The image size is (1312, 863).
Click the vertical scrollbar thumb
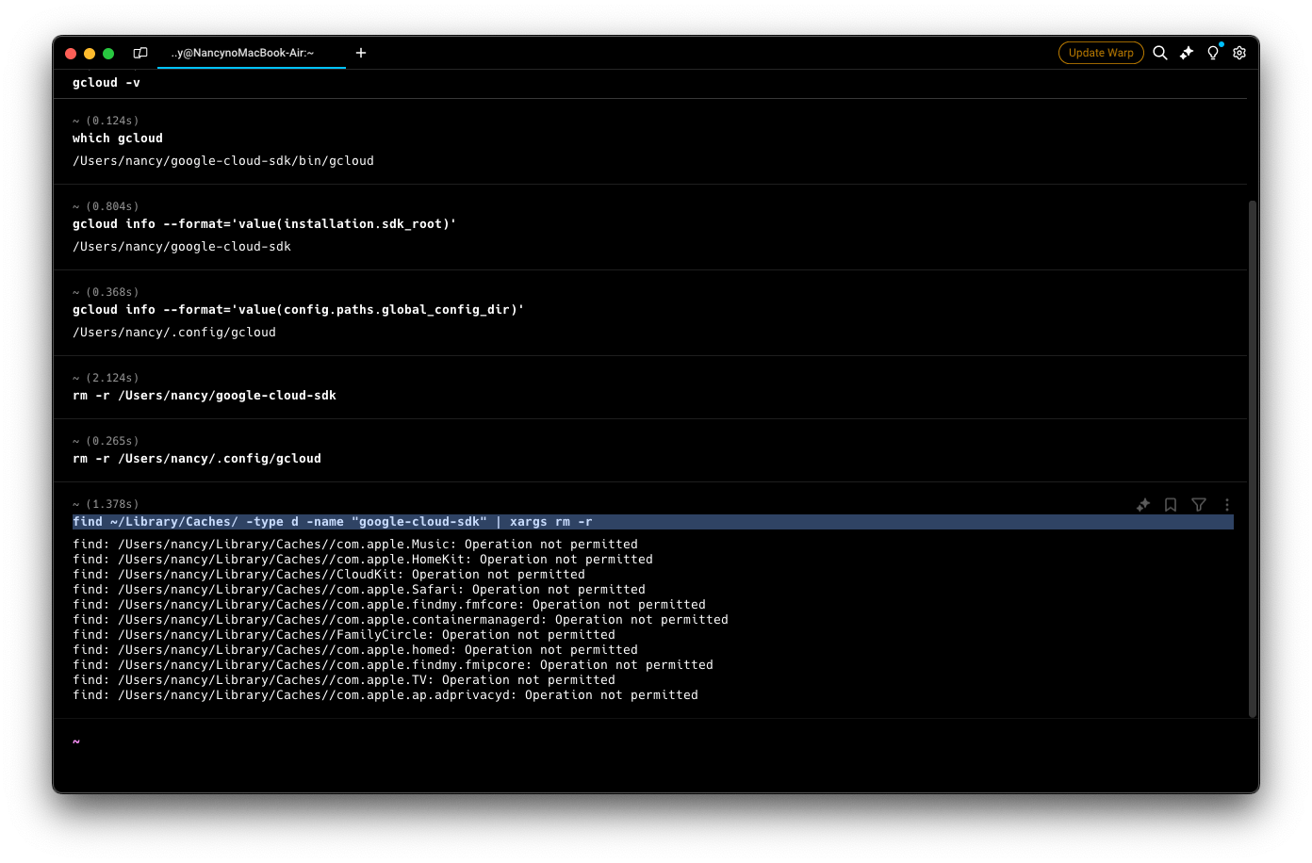pyautogui.click(x=1253, y=458)
